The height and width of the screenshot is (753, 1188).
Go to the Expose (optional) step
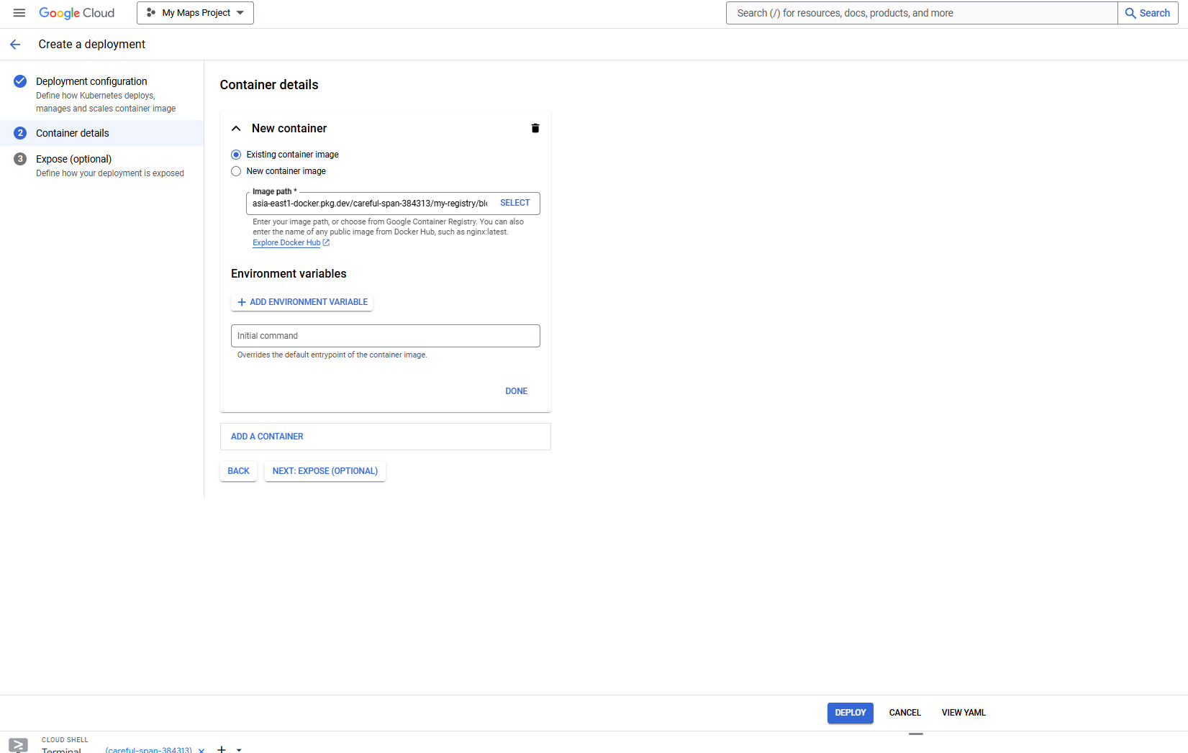73,159
